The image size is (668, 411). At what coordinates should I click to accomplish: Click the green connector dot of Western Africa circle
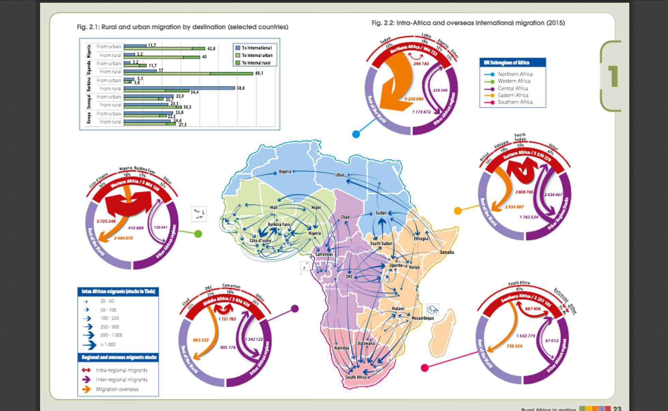pyautogui.click(x=198, y=234)
